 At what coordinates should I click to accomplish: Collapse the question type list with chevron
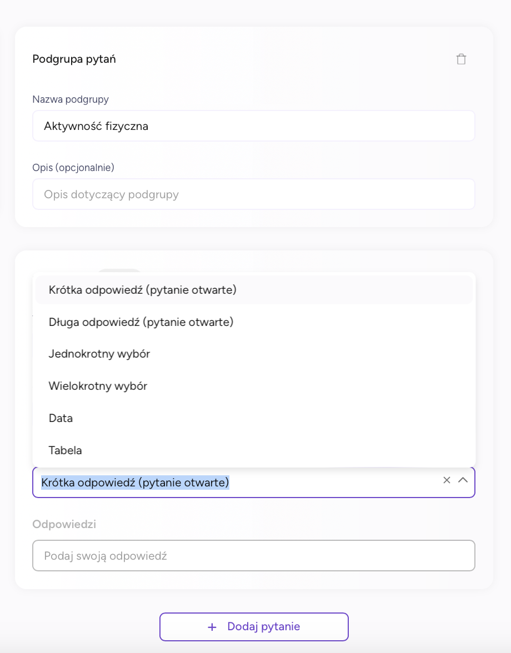pyautogui.click(x=463, y=480)
